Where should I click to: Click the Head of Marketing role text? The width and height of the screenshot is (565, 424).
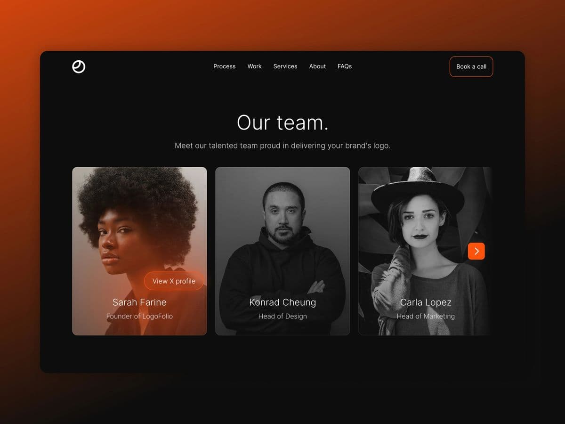coord(426,316)
